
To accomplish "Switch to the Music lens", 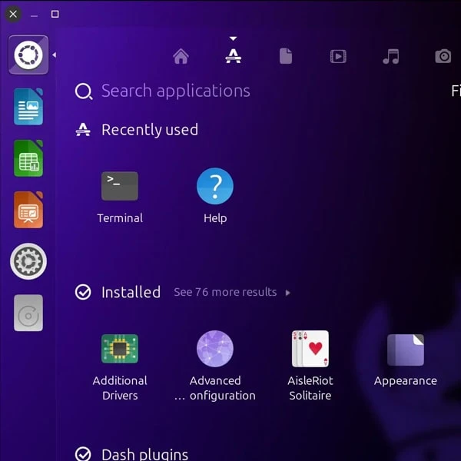I will pos(390,56).
